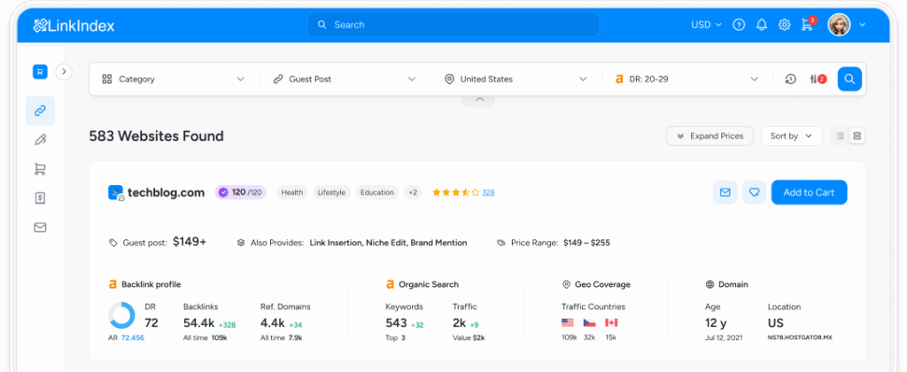Open notifications bell

pos(762,25)
